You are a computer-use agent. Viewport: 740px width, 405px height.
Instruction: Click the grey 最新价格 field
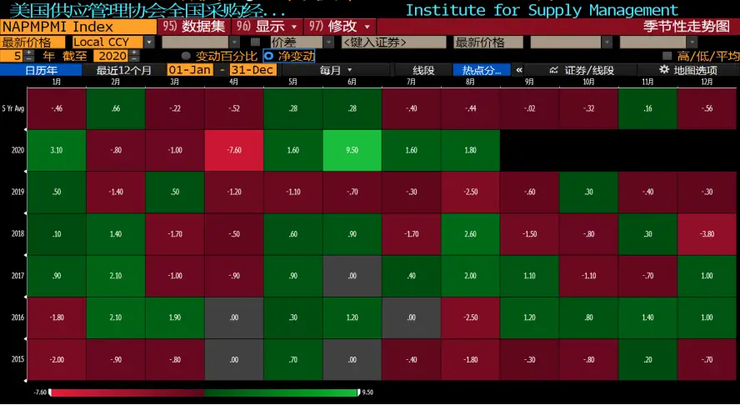[488, 42]
